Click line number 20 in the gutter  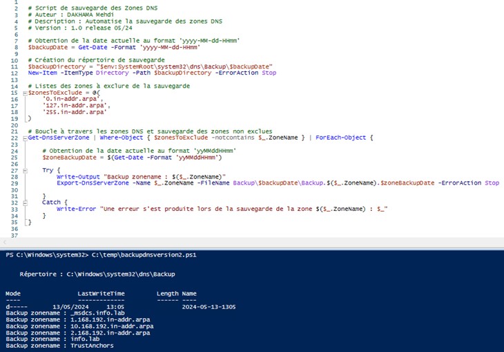tap(14, 125)
